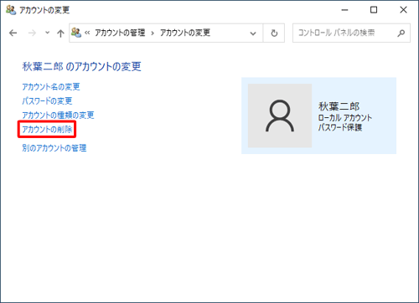Click the title bar user accounts icon

coord(11,10)
